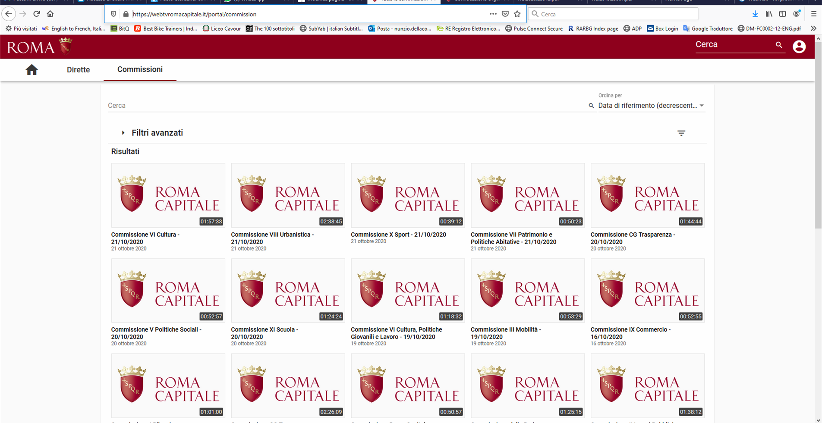Viewport: 822px width, 423px height.
Task: Open thumbnail with duration 01:01:00
Action: pos(168,386)
